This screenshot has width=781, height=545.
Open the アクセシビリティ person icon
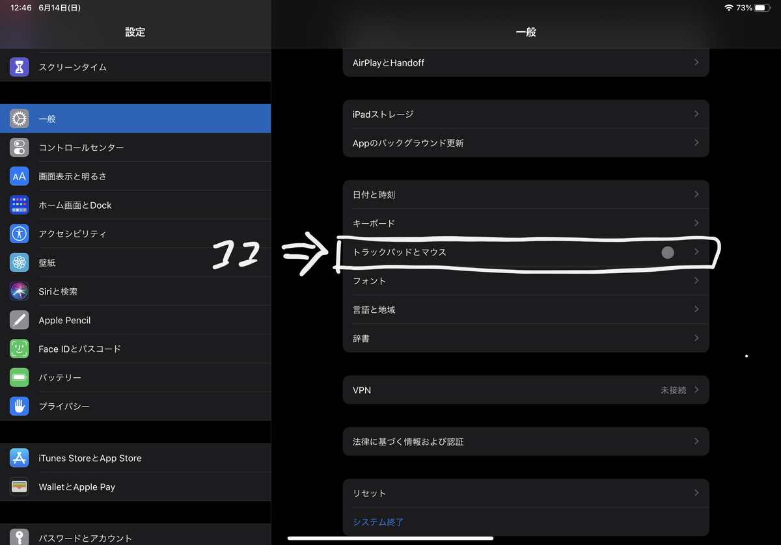[x=20, y=233]
